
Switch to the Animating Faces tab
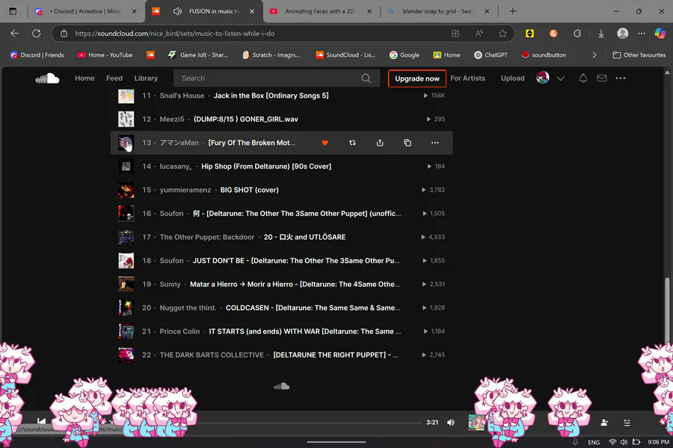pyautogui.click(x=320, y=11)
